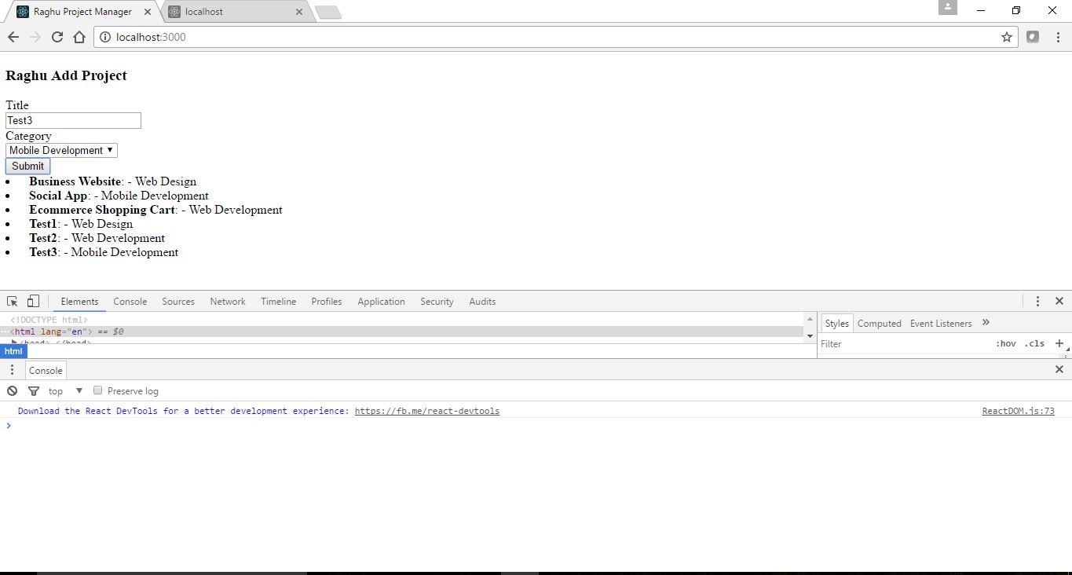The height and width of the screenshot is (575, 1072).
Task: Click the Chrome user profile icon
Action: click(x=948, y=7)
